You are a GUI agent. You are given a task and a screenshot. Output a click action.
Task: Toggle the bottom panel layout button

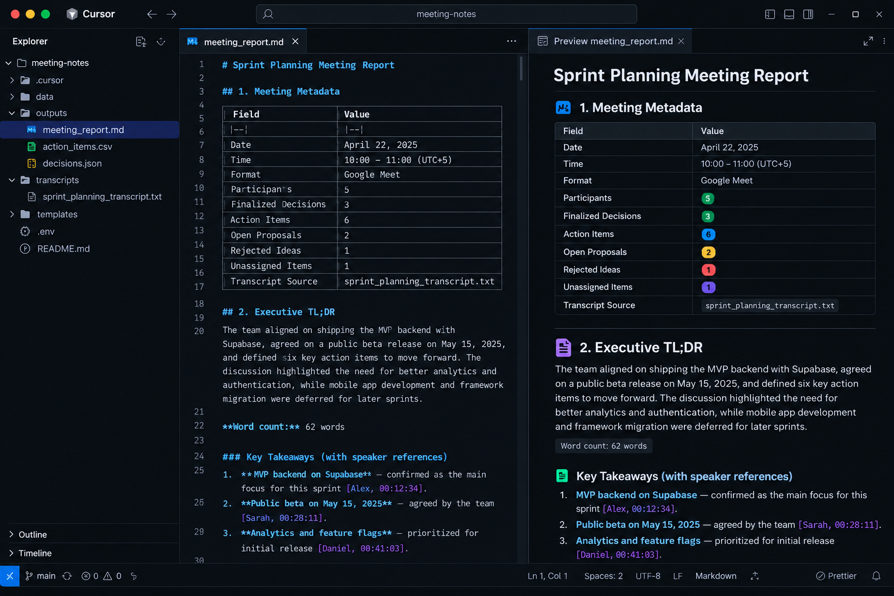tap(789, 14)
